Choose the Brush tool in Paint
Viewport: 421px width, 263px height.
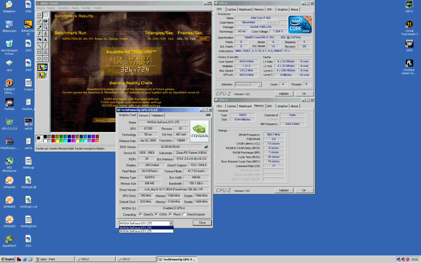(46, 33)
